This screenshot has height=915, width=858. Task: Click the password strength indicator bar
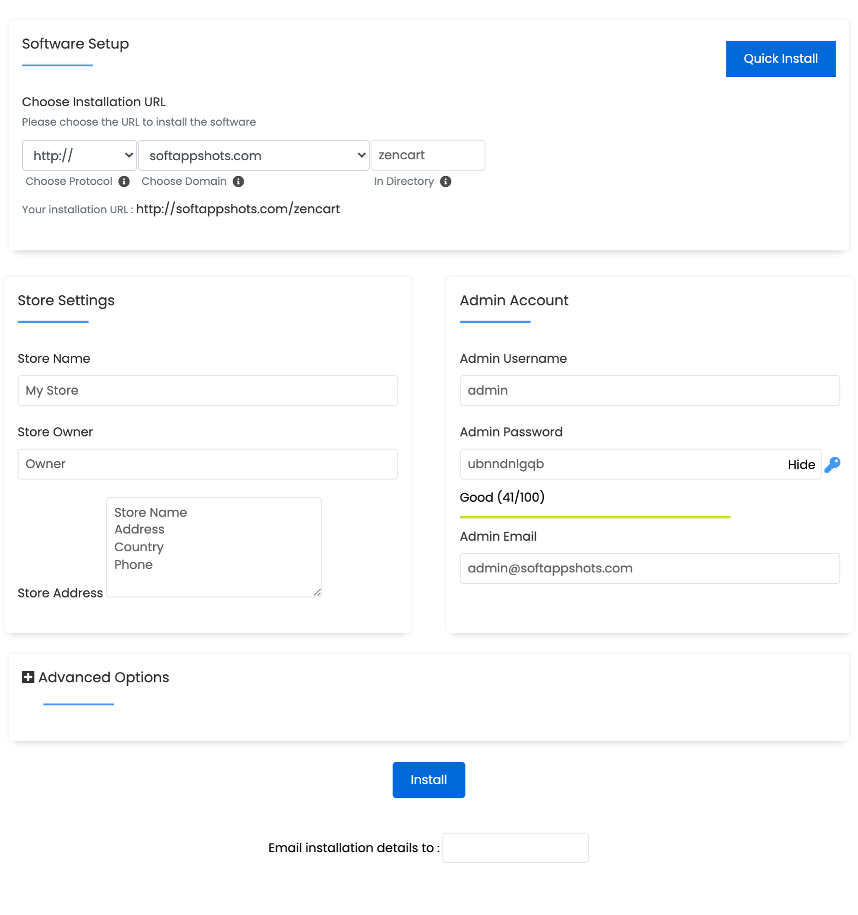pyautogui.click(x=595, y=517)
